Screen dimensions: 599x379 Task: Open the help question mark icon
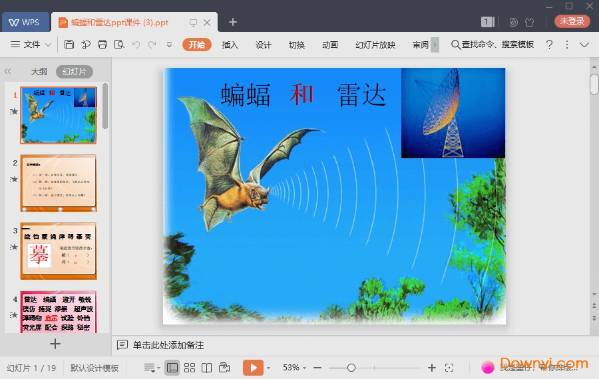point(549,45)
